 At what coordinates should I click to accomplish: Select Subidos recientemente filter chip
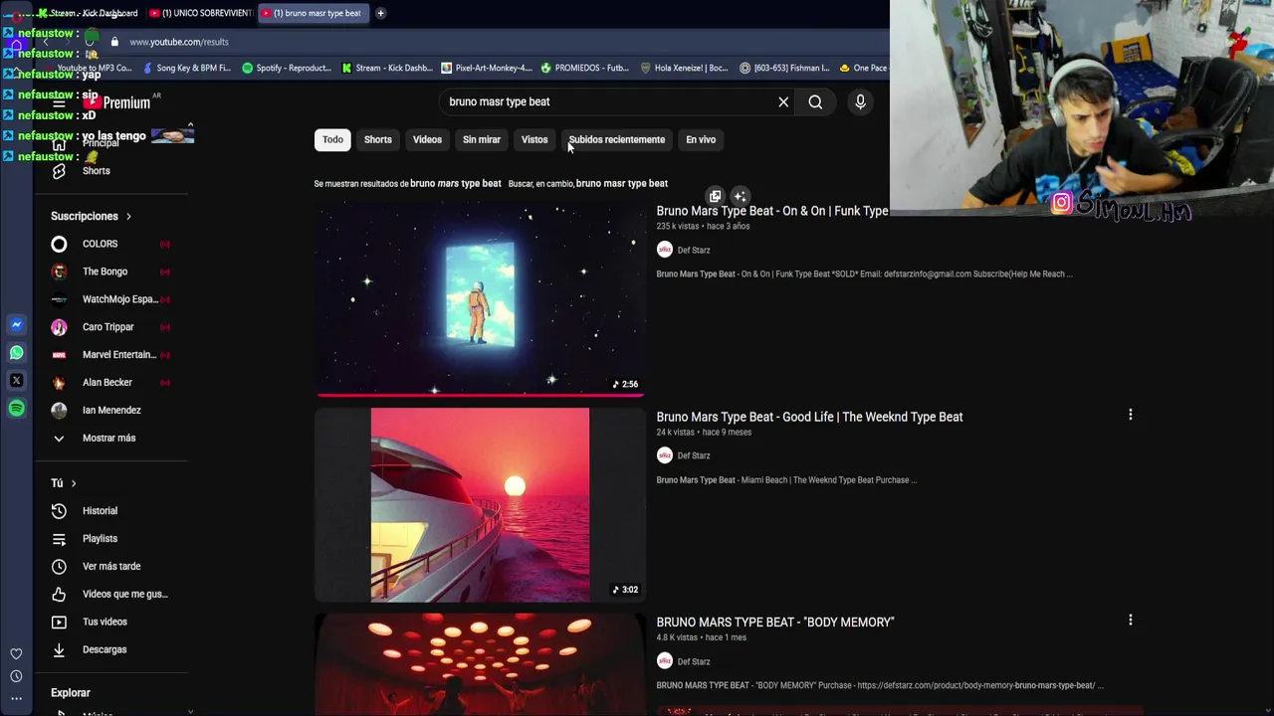(x=616, y=139)
